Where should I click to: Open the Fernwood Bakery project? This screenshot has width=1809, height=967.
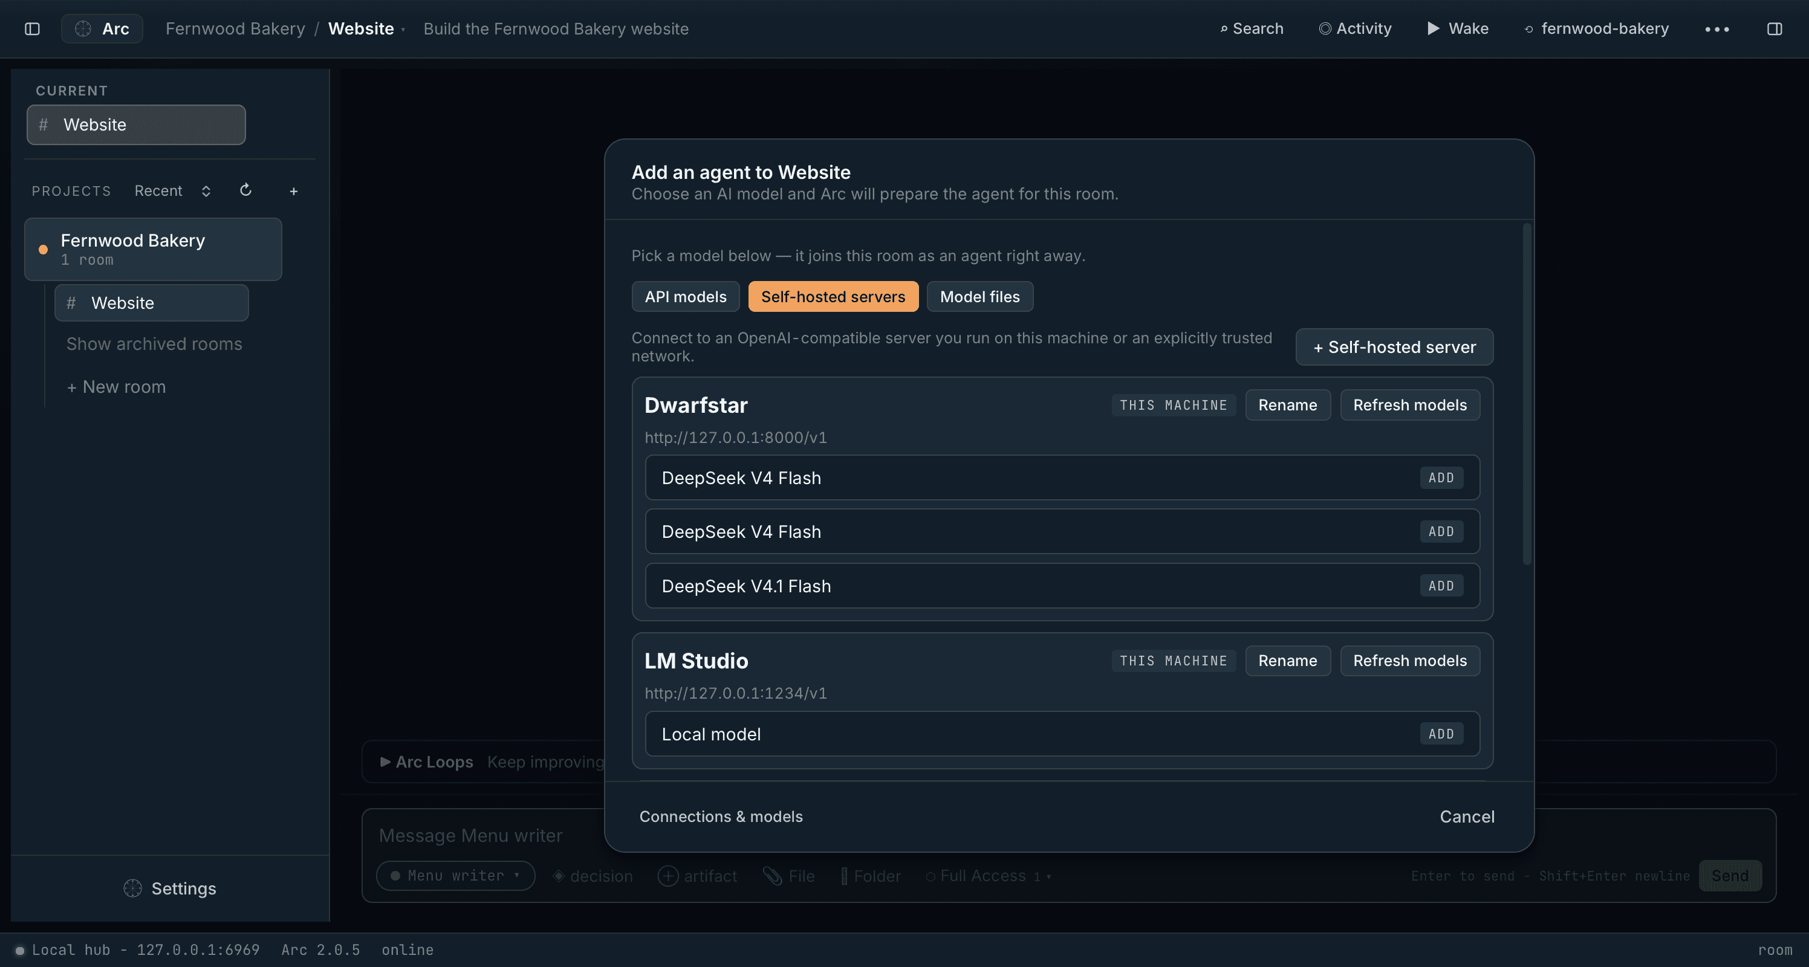(153, 249)
